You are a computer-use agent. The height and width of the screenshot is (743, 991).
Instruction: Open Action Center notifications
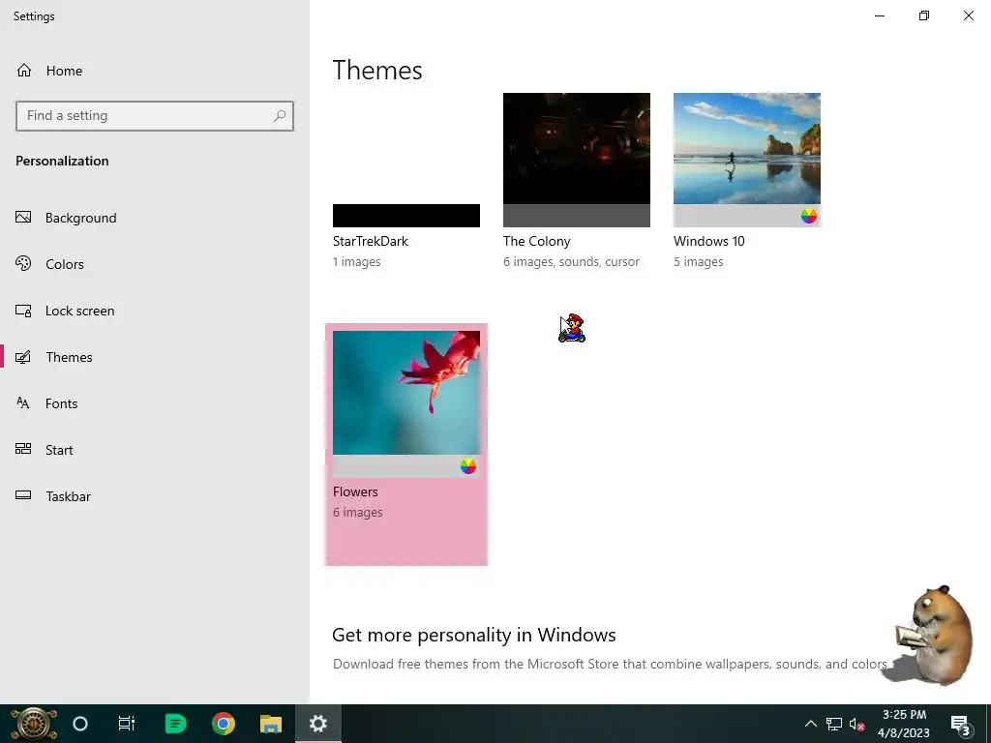[961, 725]
